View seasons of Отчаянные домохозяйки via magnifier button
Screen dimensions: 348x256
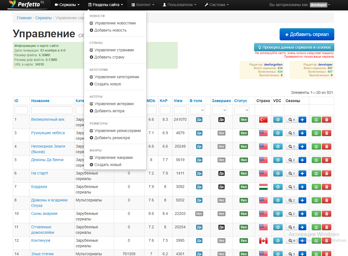(291, 227)
